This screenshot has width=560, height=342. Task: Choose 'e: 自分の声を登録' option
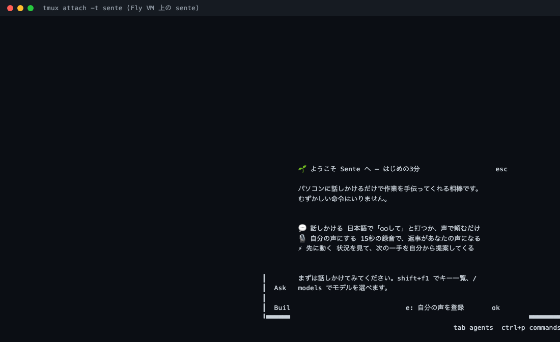tap(435, 307)
